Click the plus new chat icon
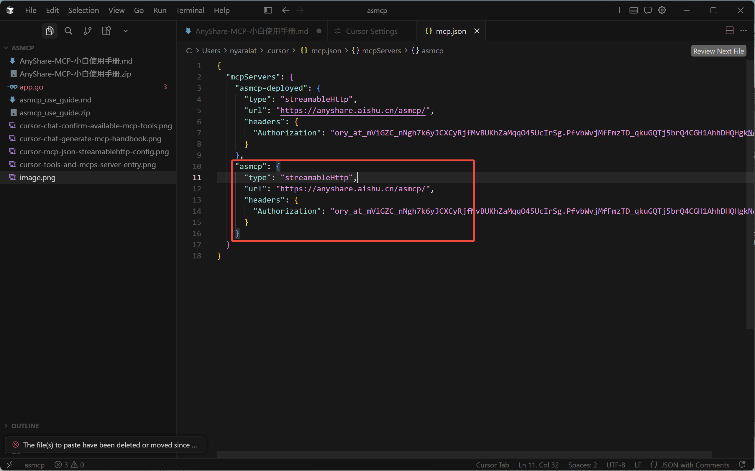The height and width of the screenshot is (471, 755). (x=619, y=10)
